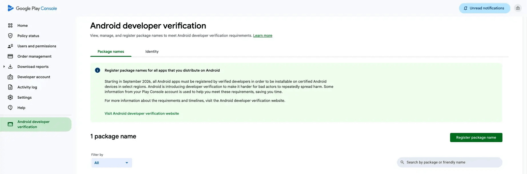Open Unread notifications
The width and height of the screenshot is (527, 174).
point(485,8)
